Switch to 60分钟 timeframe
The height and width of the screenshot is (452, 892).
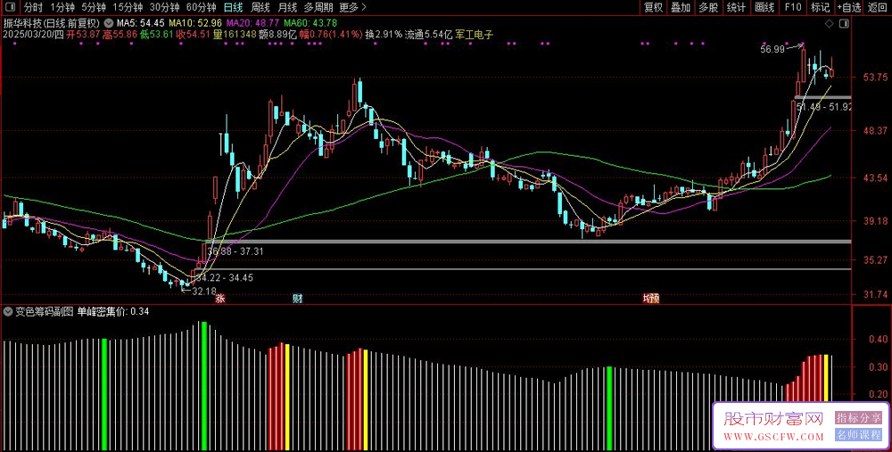pos(202,7)
